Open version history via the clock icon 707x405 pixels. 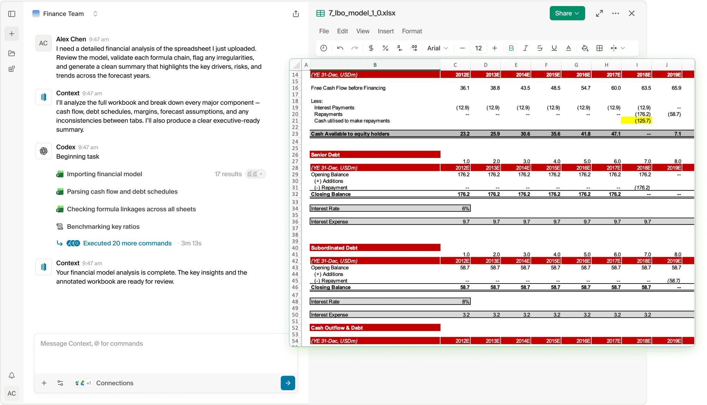[324, 48]
